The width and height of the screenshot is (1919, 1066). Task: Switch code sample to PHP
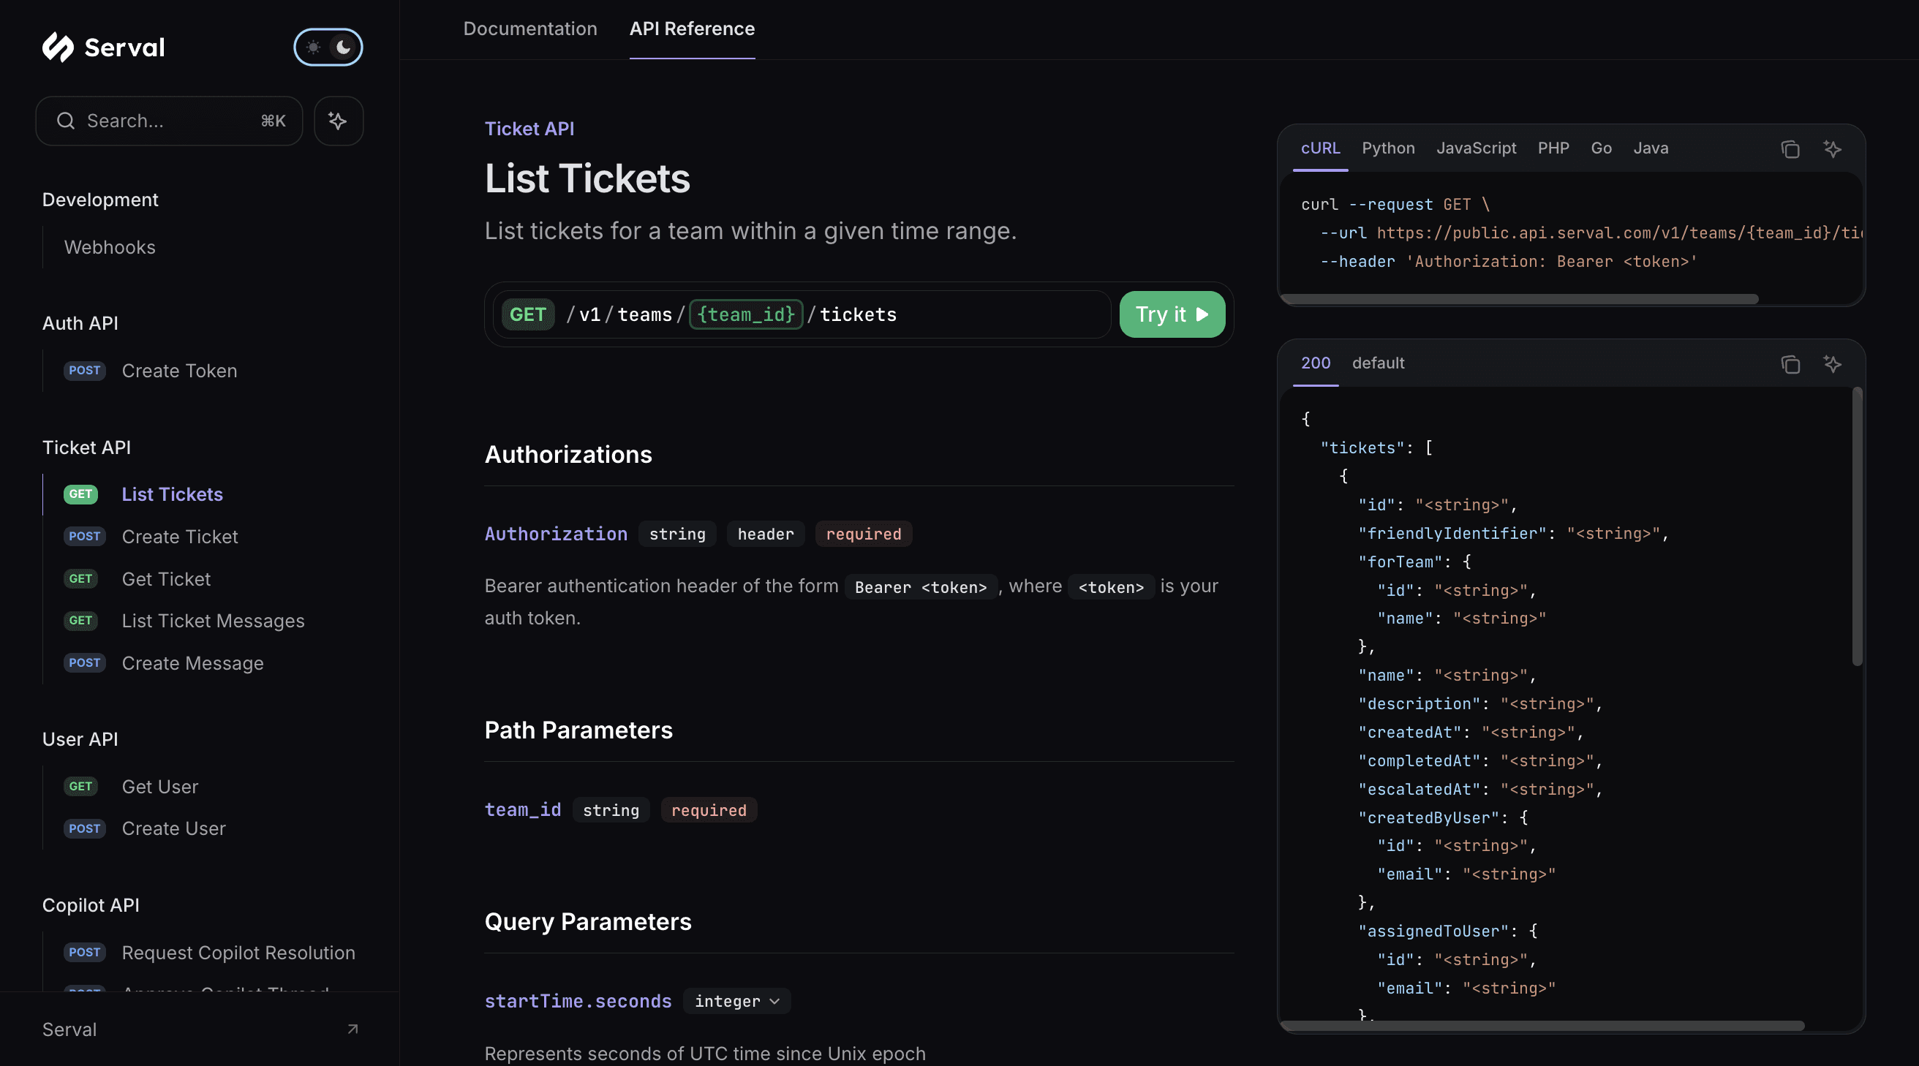point(1553,148)
